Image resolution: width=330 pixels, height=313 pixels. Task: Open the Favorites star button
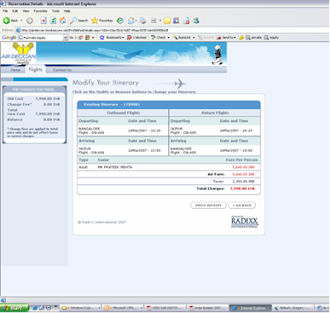(x=102, y=21)
